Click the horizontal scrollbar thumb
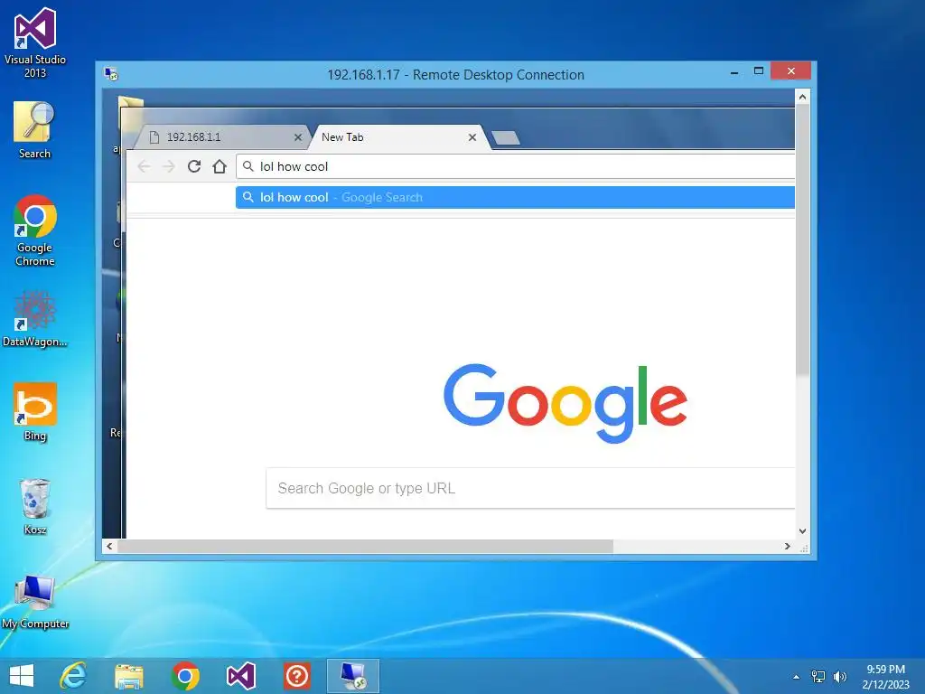The height and width of the screenshot is (694, 925). [365, 547]
